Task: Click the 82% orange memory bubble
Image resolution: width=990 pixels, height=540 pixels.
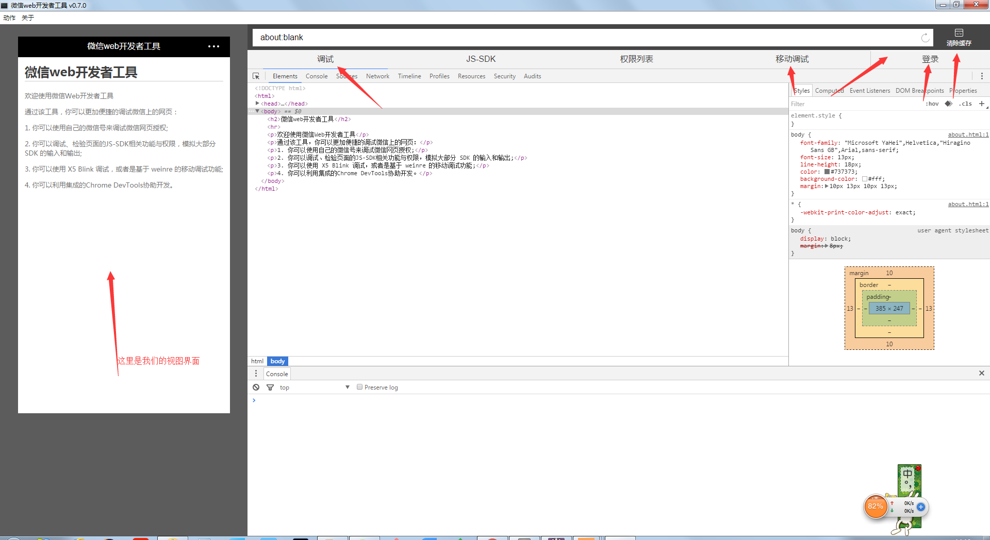Action: pyautogui.click(x=876, y=507)
